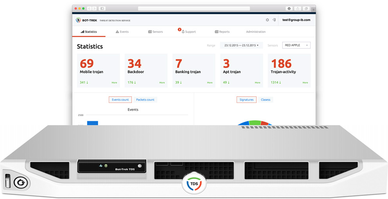Click More on Mobile trojan card
388x199 pixels.
[114, 82]
